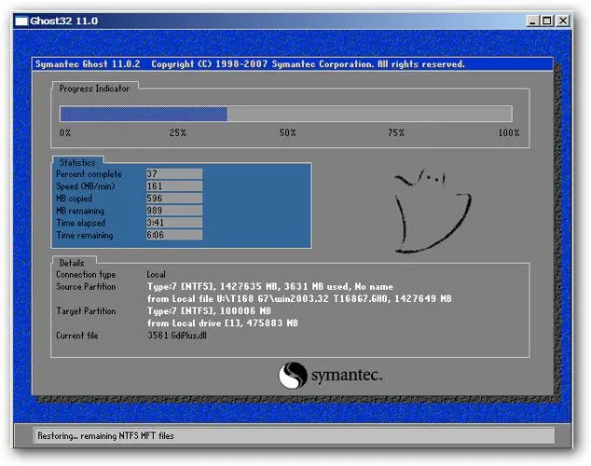
Task: Click the Symantec yin-yang logo circle
Action: (x=292, y=375)
